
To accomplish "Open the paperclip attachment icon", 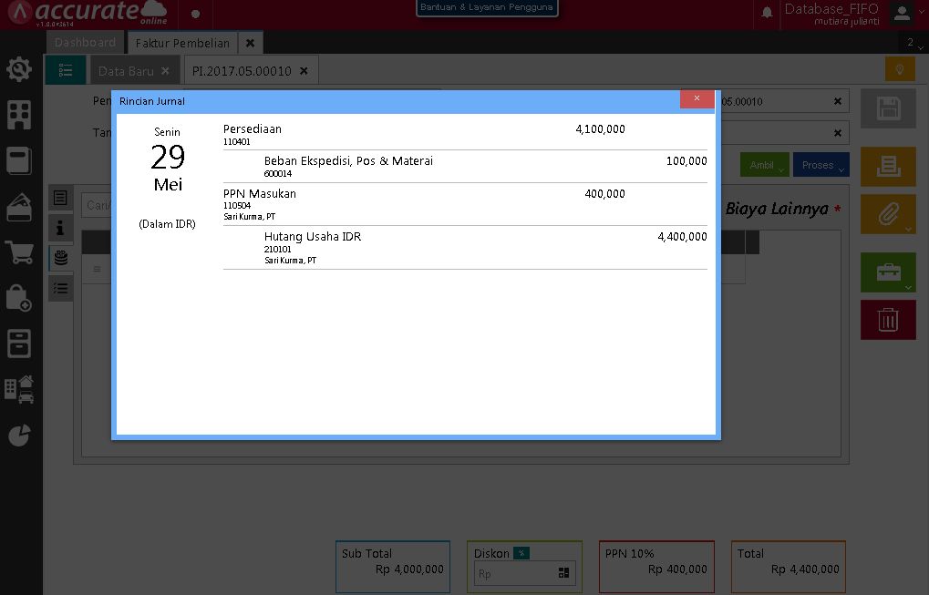I will 887,213.
